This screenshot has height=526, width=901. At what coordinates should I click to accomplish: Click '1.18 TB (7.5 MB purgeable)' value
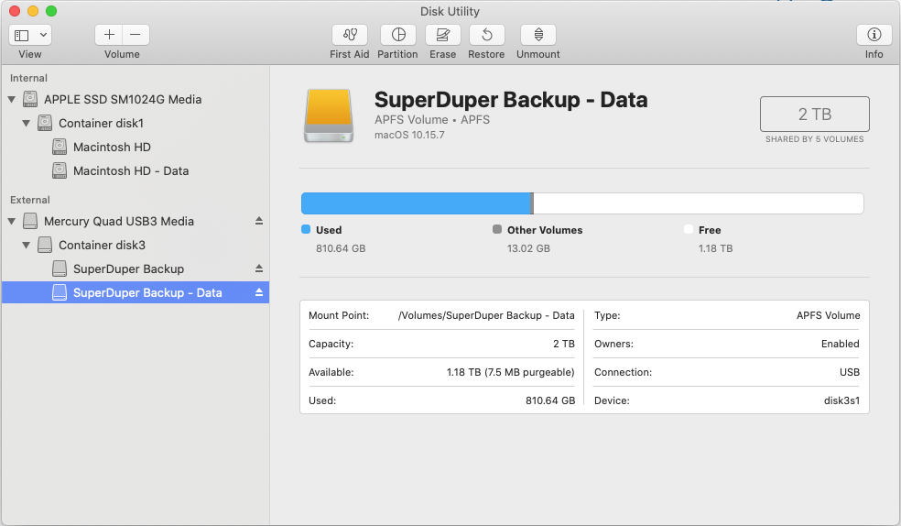[x=510, y=373]
